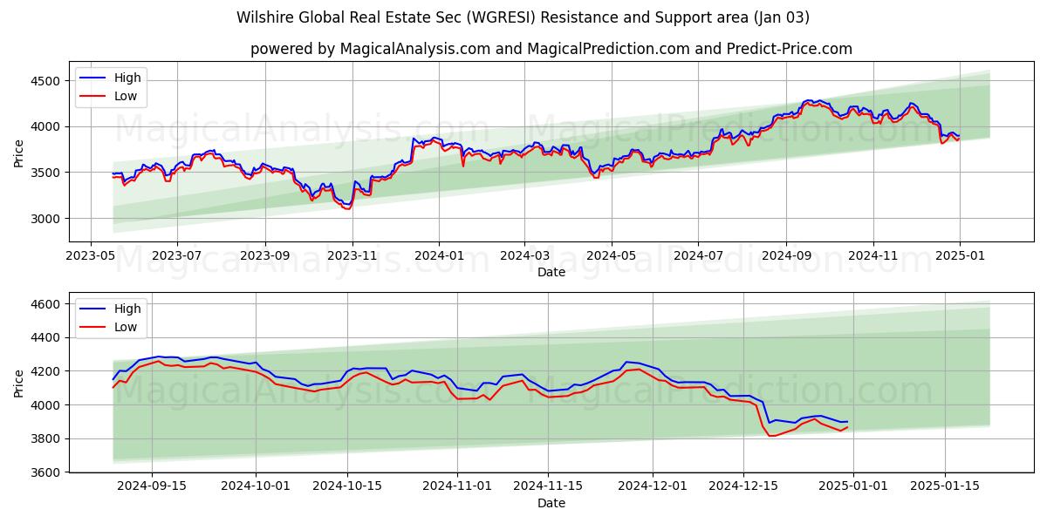1047x523 pixels.
Task: Click the 2024-01 tick label
Action: coord(438,255)
